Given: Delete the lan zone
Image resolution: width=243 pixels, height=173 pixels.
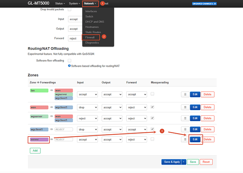Looking at the screenshot, I should pos(207,94).
